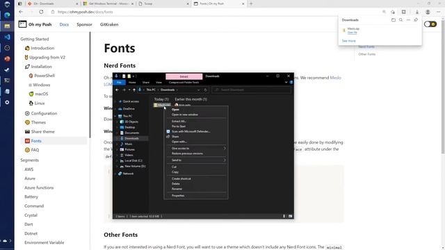This screenshot has width=445, height=250.
Task: Click refresh button in File Explorer address bar
Action: pyautogui.click(x=206, y=90)
